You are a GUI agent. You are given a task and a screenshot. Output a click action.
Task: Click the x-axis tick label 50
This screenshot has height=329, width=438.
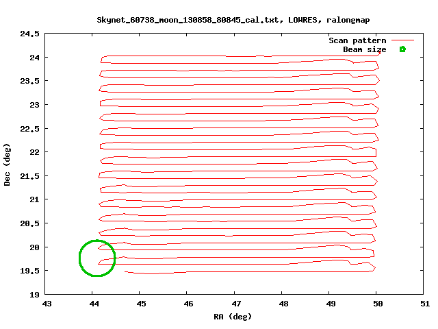click(378, 304)
